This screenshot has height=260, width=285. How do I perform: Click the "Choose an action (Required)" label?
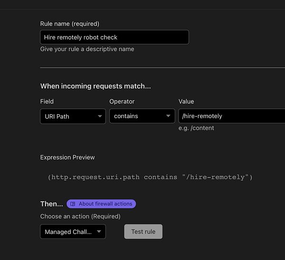tap(80, 216)
